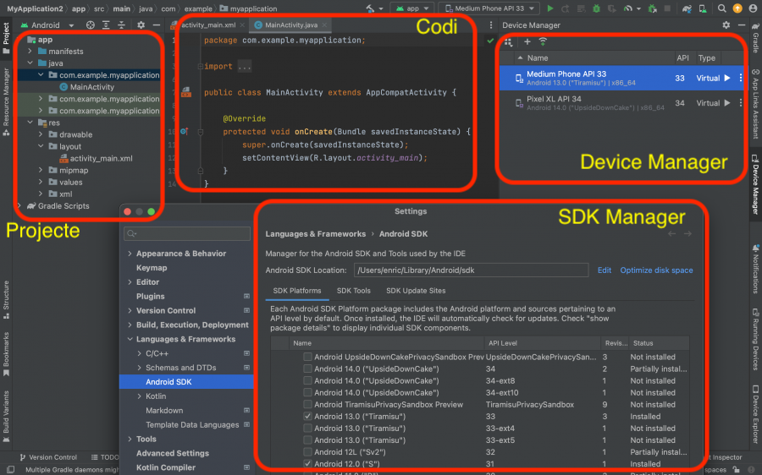
Task: Check Android 14.0 UpsideDownCake 34-ext8 checkbox
Action: tap(307, 380)
